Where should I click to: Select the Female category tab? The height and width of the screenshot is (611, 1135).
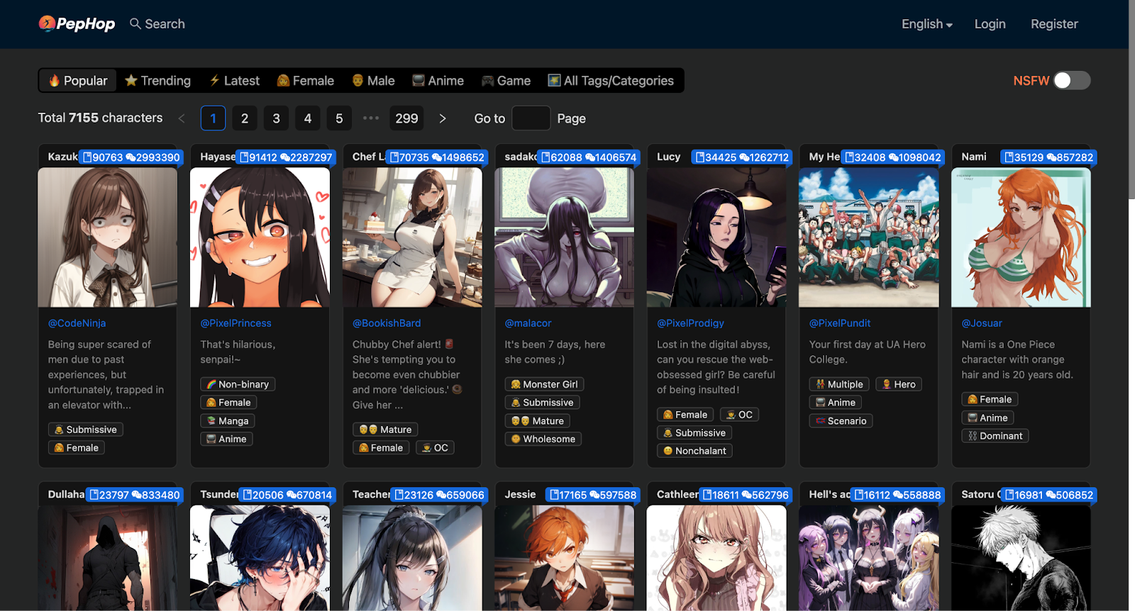point(305,81)
